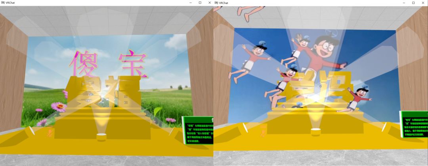Maximize the right VRChat window
The width and height of the screenshot is (428, 166).
(413, 3)
